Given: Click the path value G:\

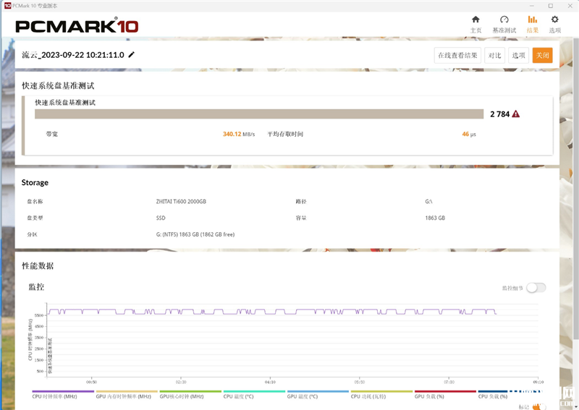Looking at the screenshot, I should point(428,202).
